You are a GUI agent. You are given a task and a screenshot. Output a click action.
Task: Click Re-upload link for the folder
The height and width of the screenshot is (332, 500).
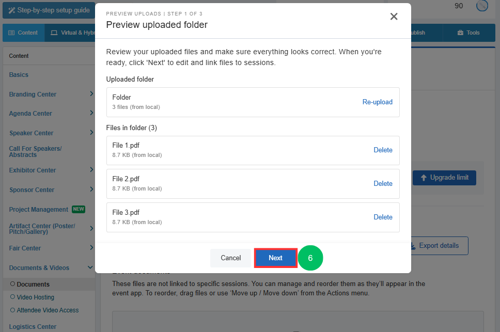[x=377, y=102]
